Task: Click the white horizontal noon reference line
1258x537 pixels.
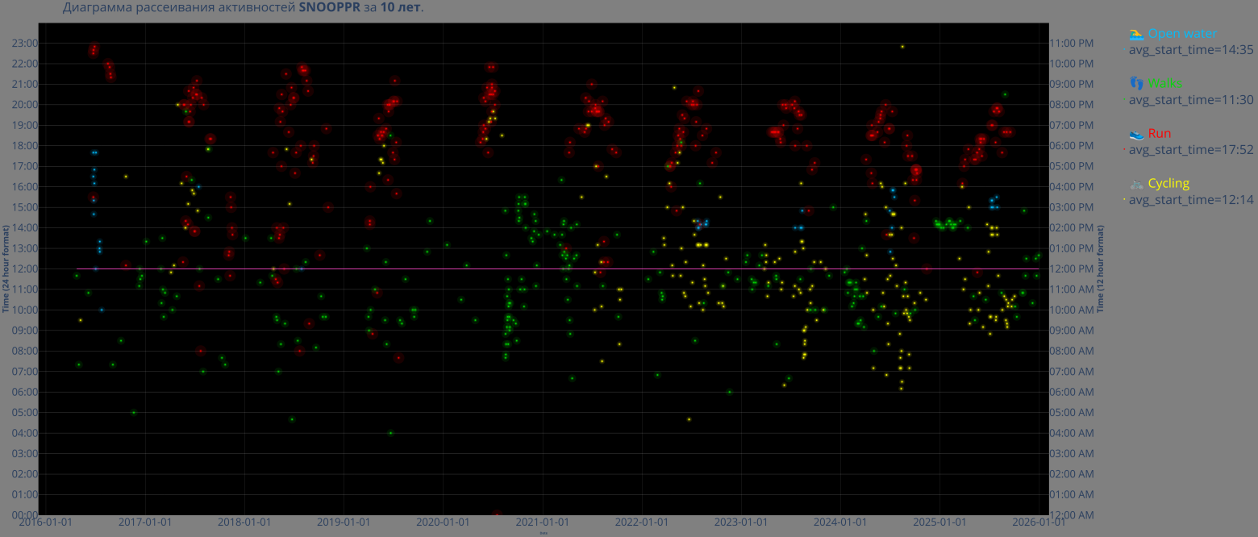Action: [x=484, y=268]
